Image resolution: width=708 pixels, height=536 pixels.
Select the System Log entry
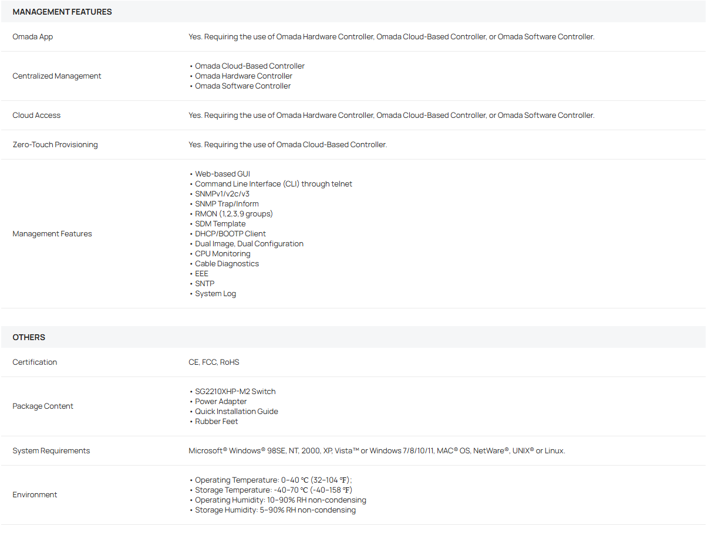pyautogui.click(x=215, y=293)
